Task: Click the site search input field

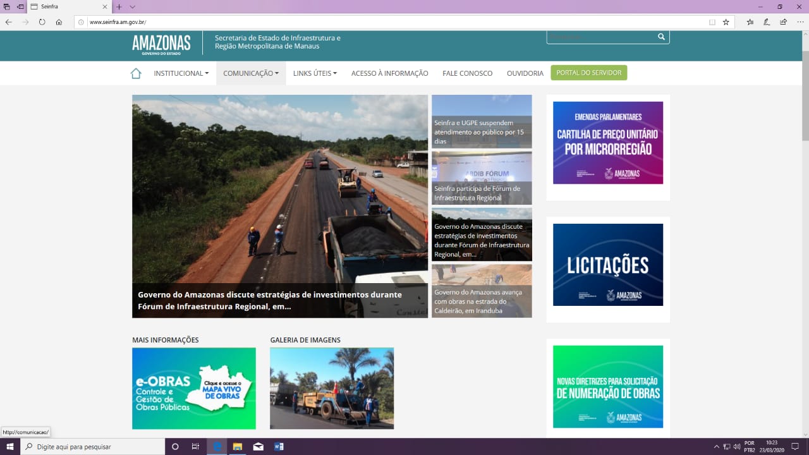Action: [x=600, y=37]
